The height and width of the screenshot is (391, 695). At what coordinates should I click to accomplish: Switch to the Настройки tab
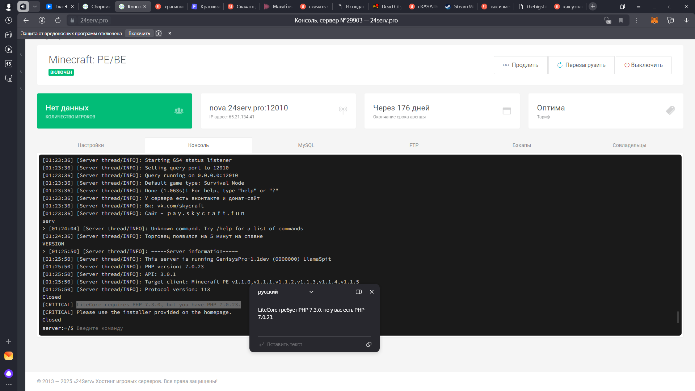[90, 145]
